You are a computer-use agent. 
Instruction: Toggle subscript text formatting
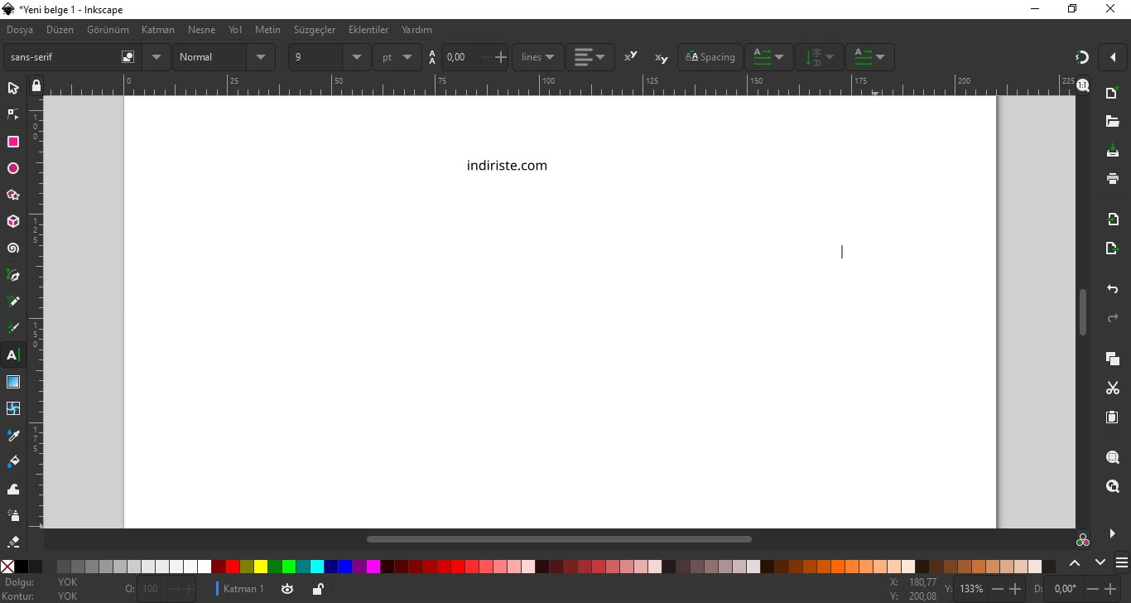click(661, 57)
